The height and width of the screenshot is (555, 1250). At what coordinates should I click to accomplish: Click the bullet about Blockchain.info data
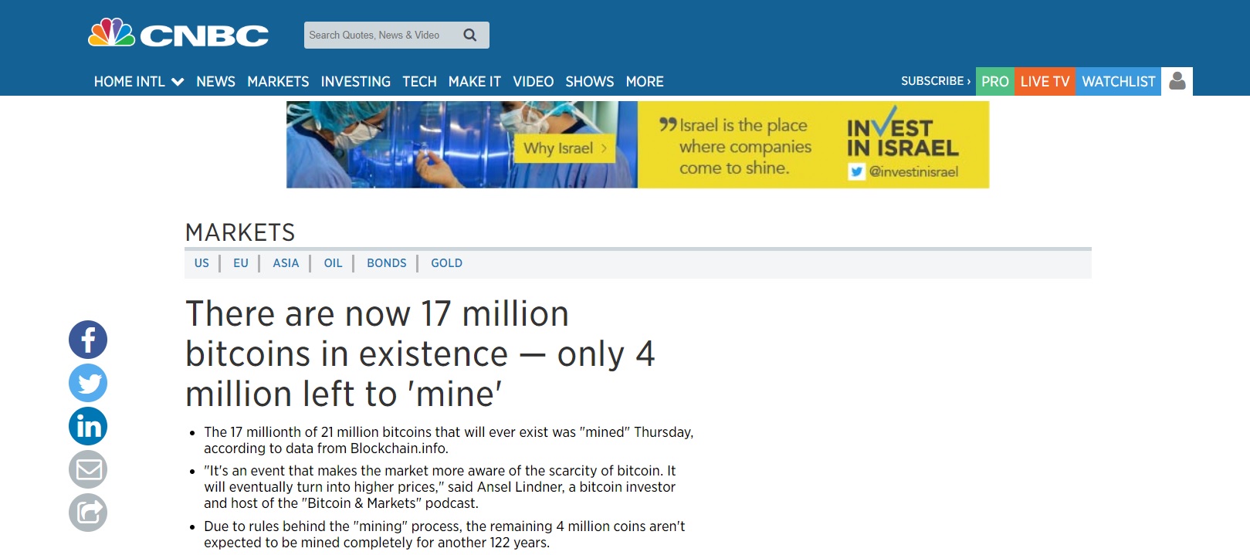[449, 440]
